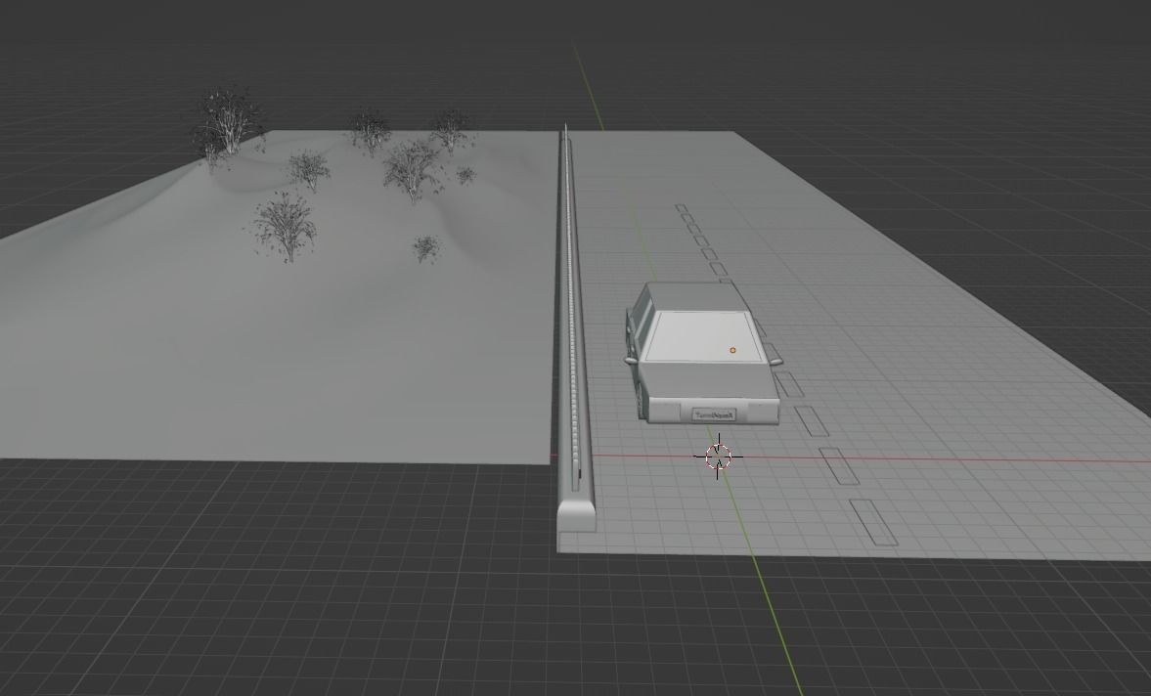Select the car's rear license plate

click(x=714, y=415)
